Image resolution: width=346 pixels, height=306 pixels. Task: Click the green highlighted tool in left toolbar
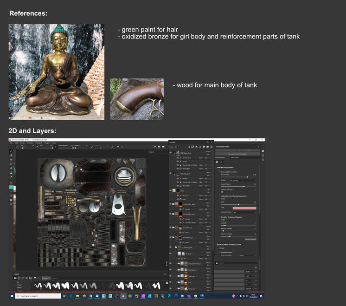pyautogui.click(x=11, y=187)
